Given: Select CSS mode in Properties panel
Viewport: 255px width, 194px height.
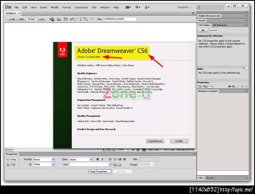Looking at the screenshot, I should pyautogui.click(x=11, y=165).
